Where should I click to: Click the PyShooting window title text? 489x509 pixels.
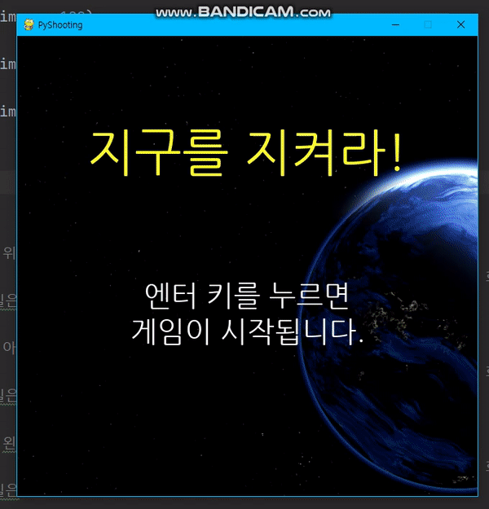[x=60, y=25]
